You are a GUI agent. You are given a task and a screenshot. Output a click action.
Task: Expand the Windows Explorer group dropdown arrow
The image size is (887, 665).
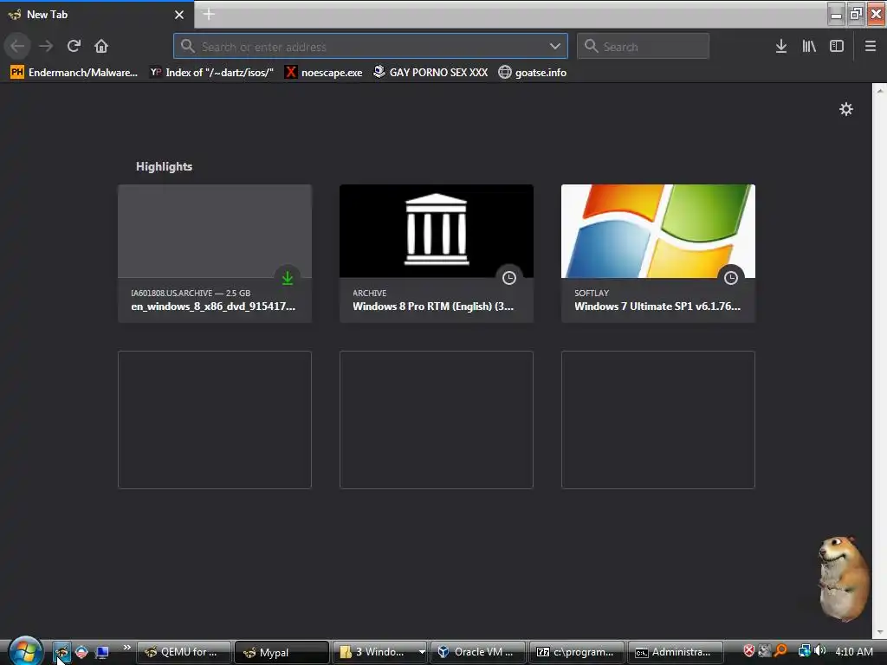point(422,652)
